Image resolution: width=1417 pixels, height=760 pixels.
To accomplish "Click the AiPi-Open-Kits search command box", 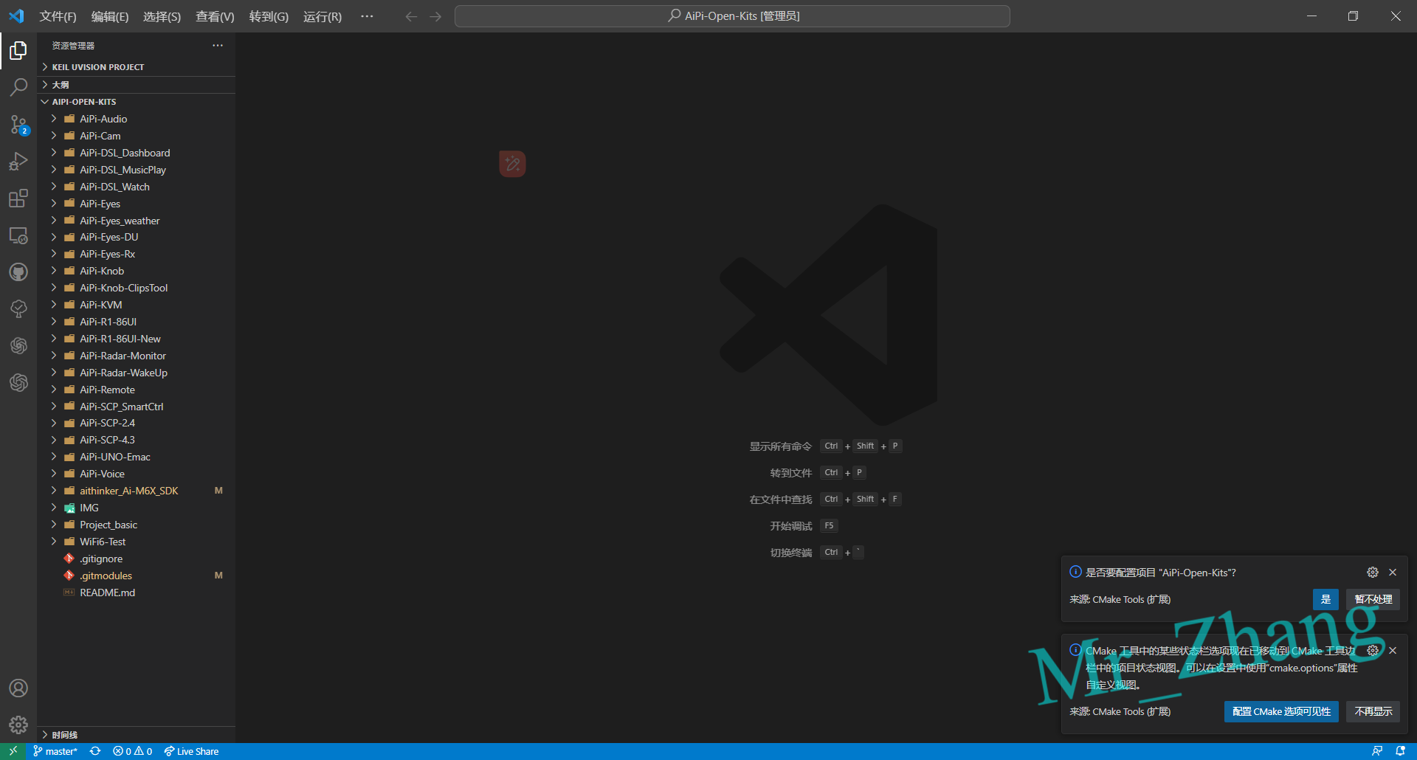I will pos(732,16).
